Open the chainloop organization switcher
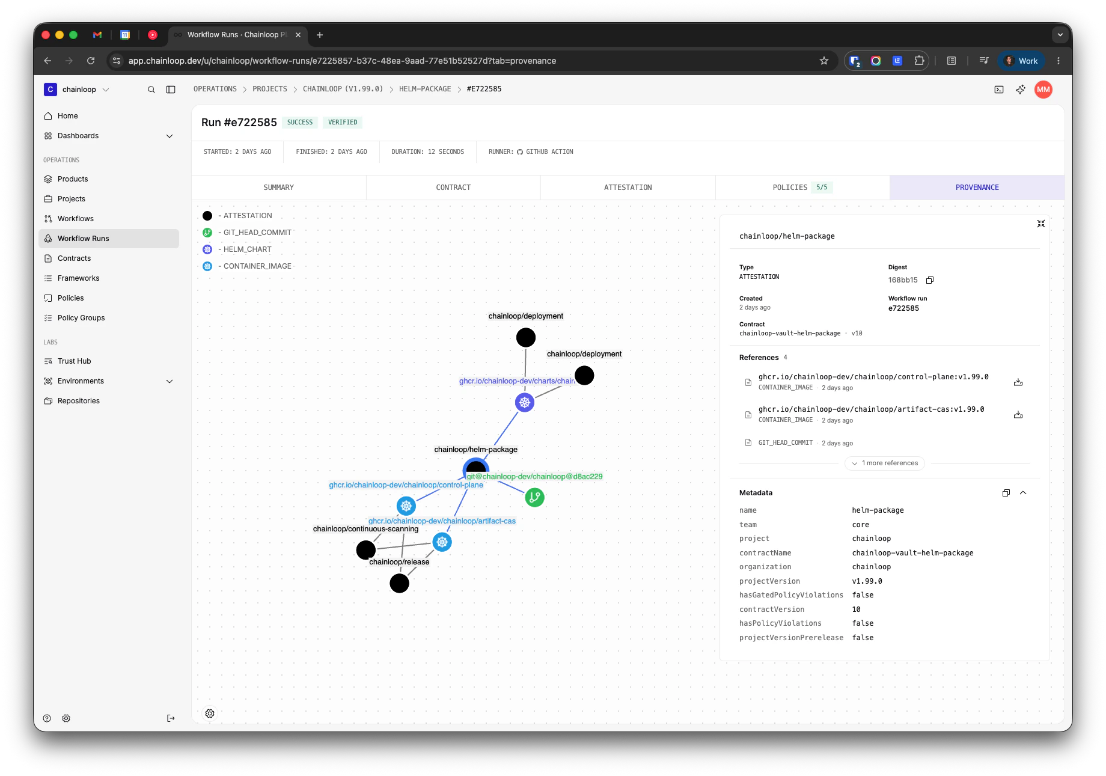Image resolution: width=1106 pixels, height=776 pixels. (77, 90)
